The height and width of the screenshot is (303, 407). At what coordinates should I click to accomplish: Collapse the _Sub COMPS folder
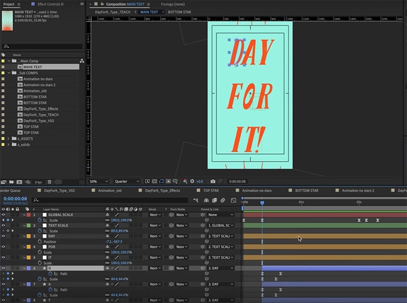8,73
